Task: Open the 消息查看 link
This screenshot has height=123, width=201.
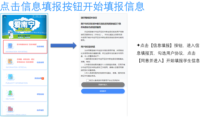Action: (38, 78)
